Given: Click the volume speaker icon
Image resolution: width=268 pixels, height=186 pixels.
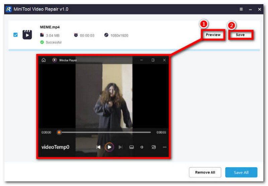Looking at the screenshot, I should pos(142,147).
